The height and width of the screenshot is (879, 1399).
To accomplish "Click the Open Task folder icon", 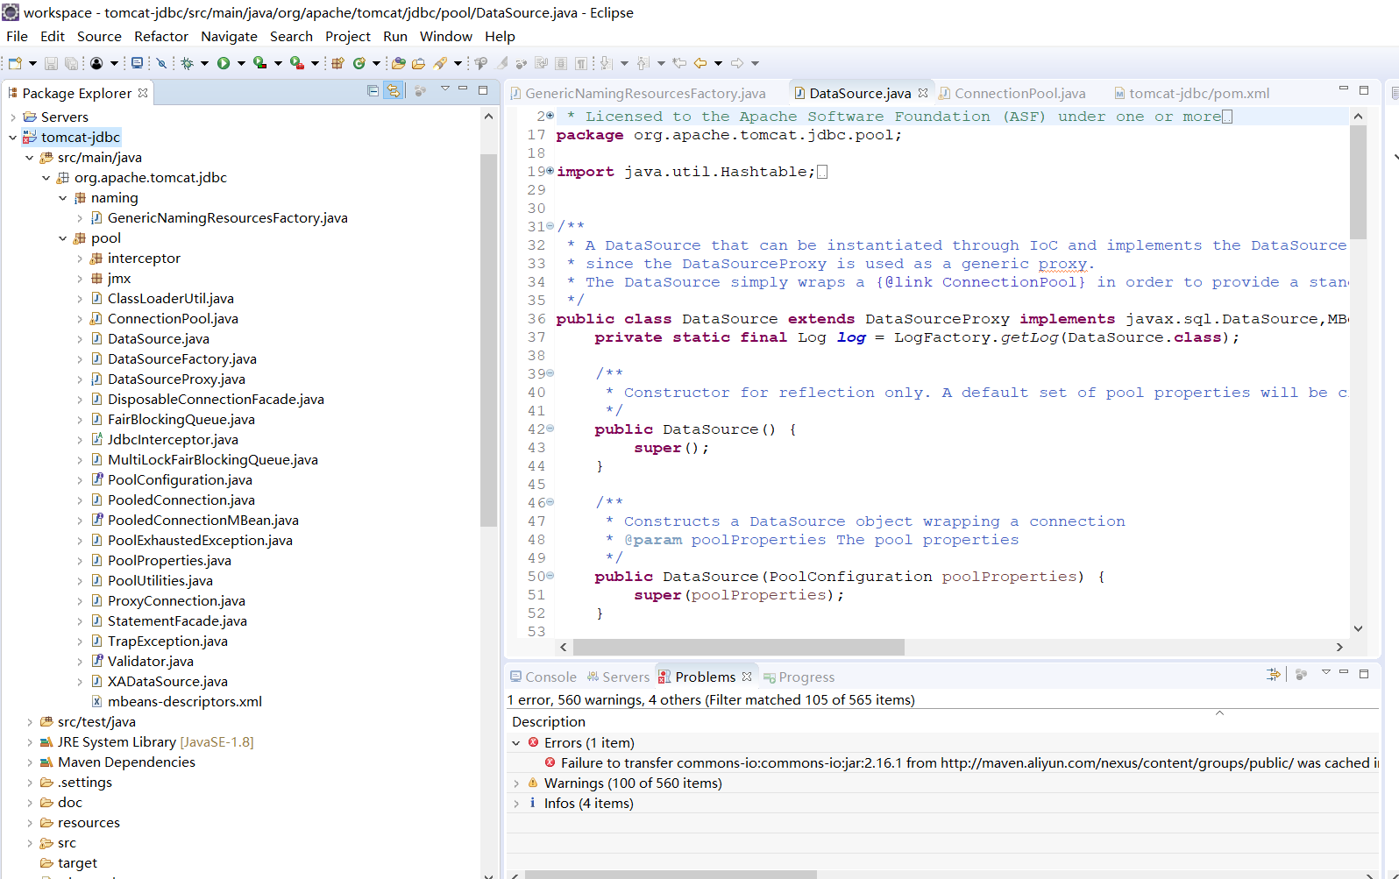I will tap(418, 63).
